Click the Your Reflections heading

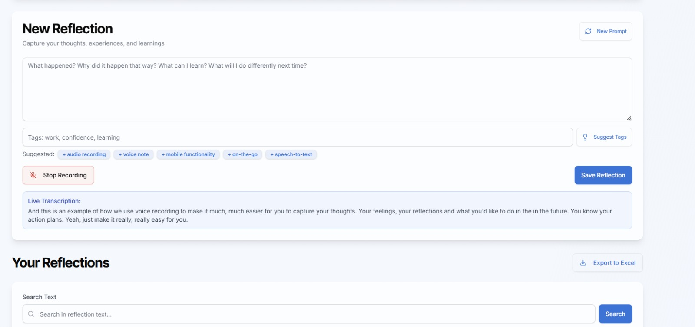(61, 263)
